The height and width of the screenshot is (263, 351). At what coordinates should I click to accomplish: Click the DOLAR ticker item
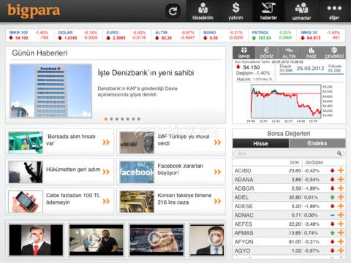coord(79,35)
